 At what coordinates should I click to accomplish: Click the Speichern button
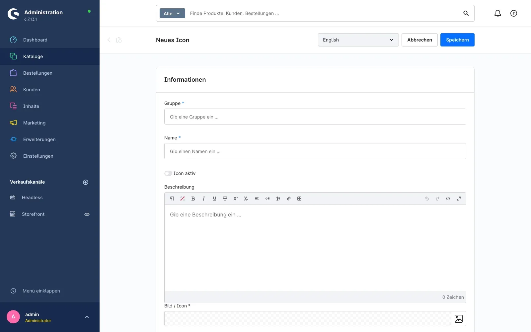457,40
